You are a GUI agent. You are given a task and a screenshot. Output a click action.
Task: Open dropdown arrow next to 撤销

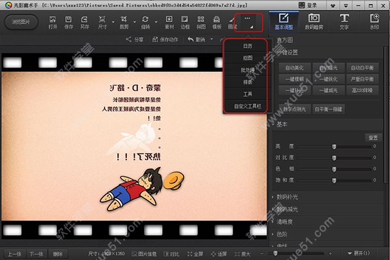tap(212, 39)
